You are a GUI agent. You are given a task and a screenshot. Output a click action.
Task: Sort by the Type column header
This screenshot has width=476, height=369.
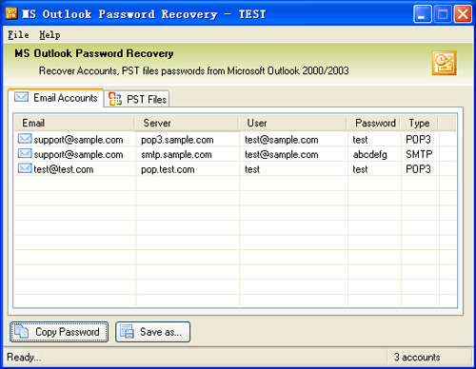click(x=420, y=123)
